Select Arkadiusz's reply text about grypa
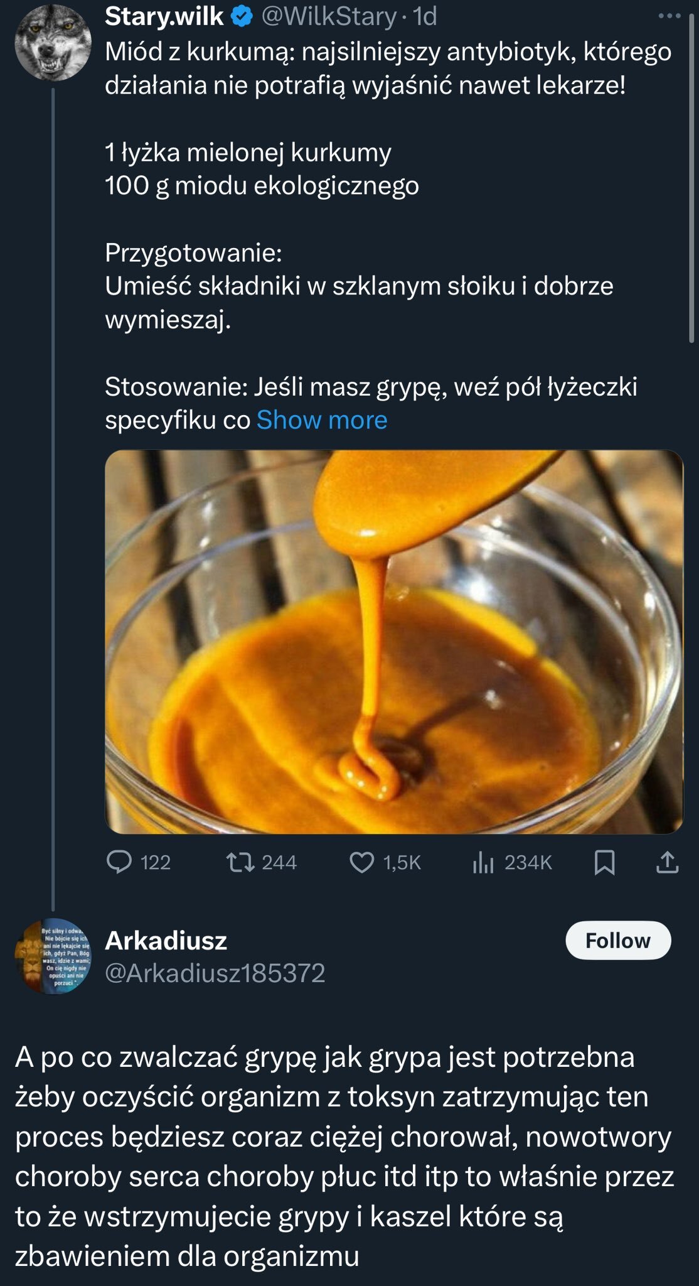The image size is (699, 1286). (344, 1157)
